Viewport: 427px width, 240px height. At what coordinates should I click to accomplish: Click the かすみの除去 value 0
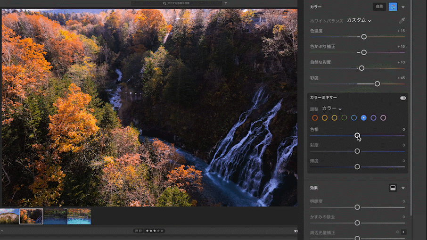click(403, 217)
